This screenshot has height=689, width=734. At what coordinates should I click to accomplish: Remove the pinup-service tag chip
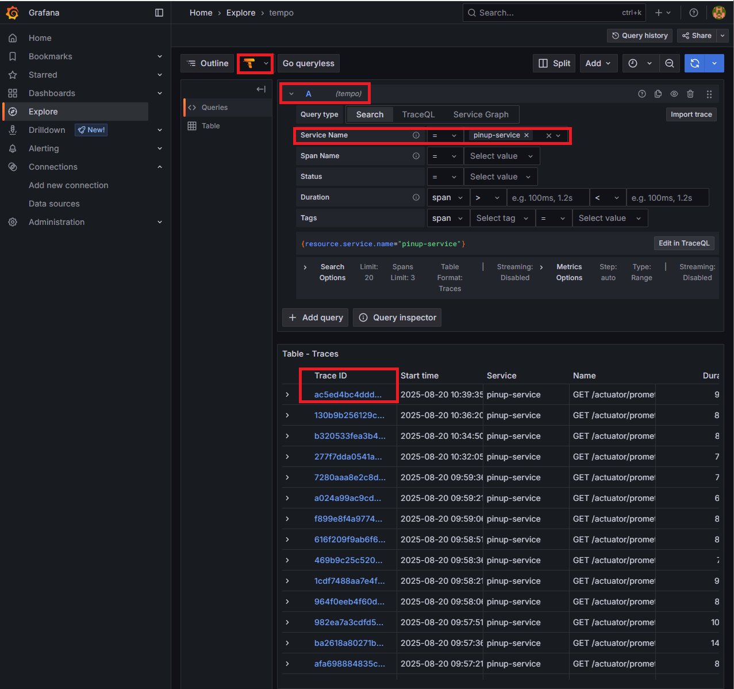pyautogui.click(x=527, y=135)
